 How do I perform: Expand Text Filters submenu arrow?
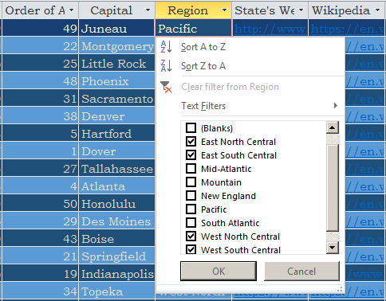(336, 106)
